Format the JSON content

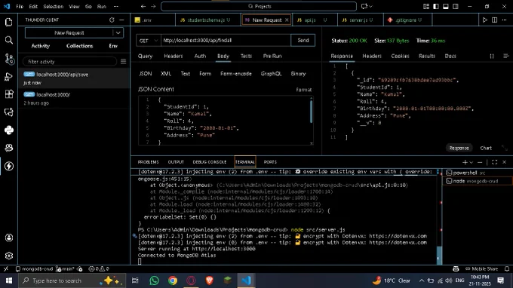tap(303, 90)
